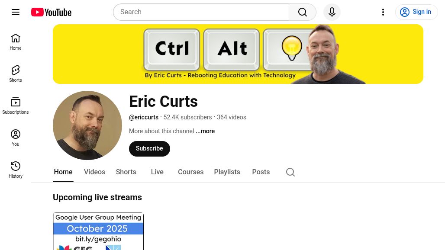Screen dimensions: 445x250
Task: Subscribe to the Eric Curts channel
Action: coord(149,148)
